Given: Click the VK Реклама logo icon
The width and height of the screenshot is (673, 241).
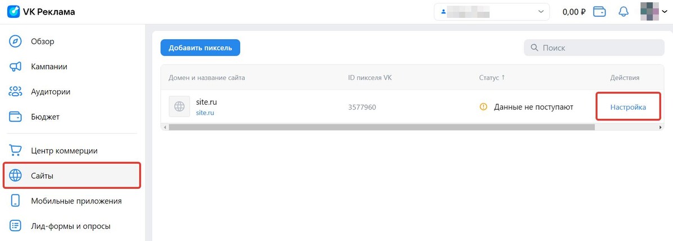Looking at the screenshot, I should (13, 12).
